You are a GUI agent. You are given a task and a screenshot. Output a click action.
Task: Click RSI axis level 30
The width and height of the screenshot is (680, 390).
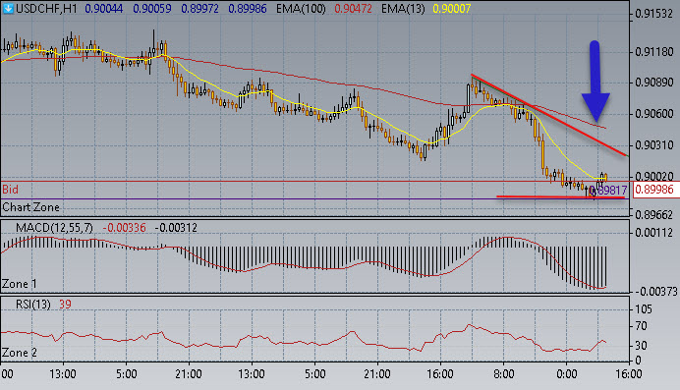coord(641,346)
